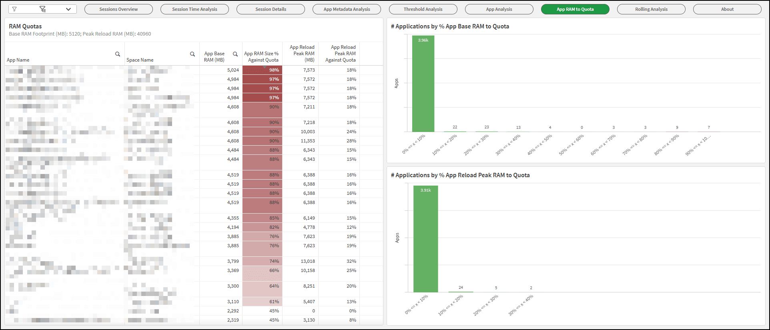Navigate to Threshold Analysis
This screenshot has height=330, width=770.
(x=423, y=9)
